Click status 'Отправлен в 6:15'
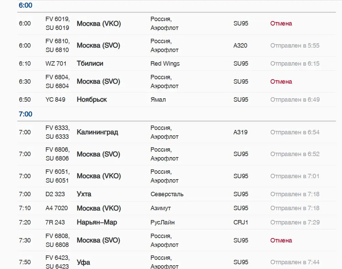Screen dimensions: 342x269 [295, 64]
